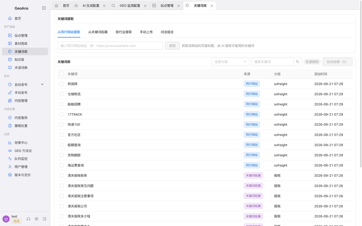
Task: Switch to the AI 生成配置 top tab
Action: (x=91, y=6)
